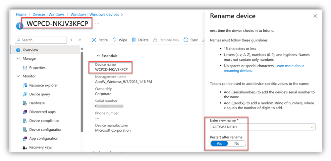Click the Retire X icon
331x161 pixels.
[x=94, y=40]
